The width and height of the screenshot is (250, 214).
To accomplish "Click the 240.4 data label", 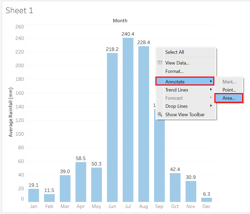I will pos(128,34).
